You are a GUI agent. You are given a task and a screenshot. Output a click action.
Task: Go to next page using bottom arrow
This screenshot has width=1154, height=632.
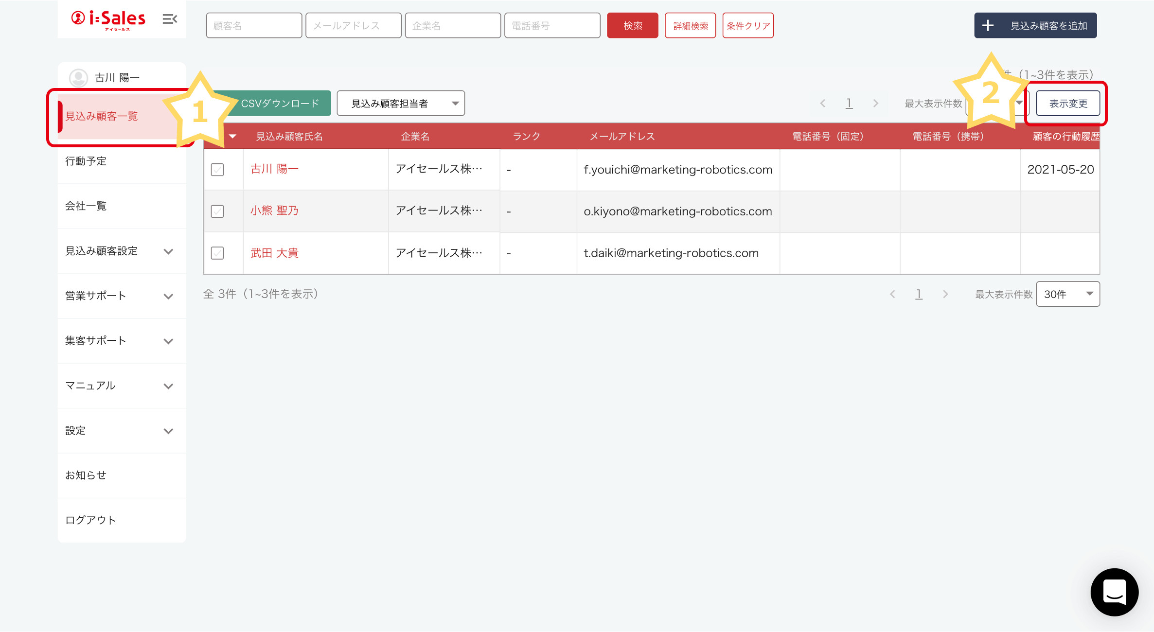pos(945,294)
